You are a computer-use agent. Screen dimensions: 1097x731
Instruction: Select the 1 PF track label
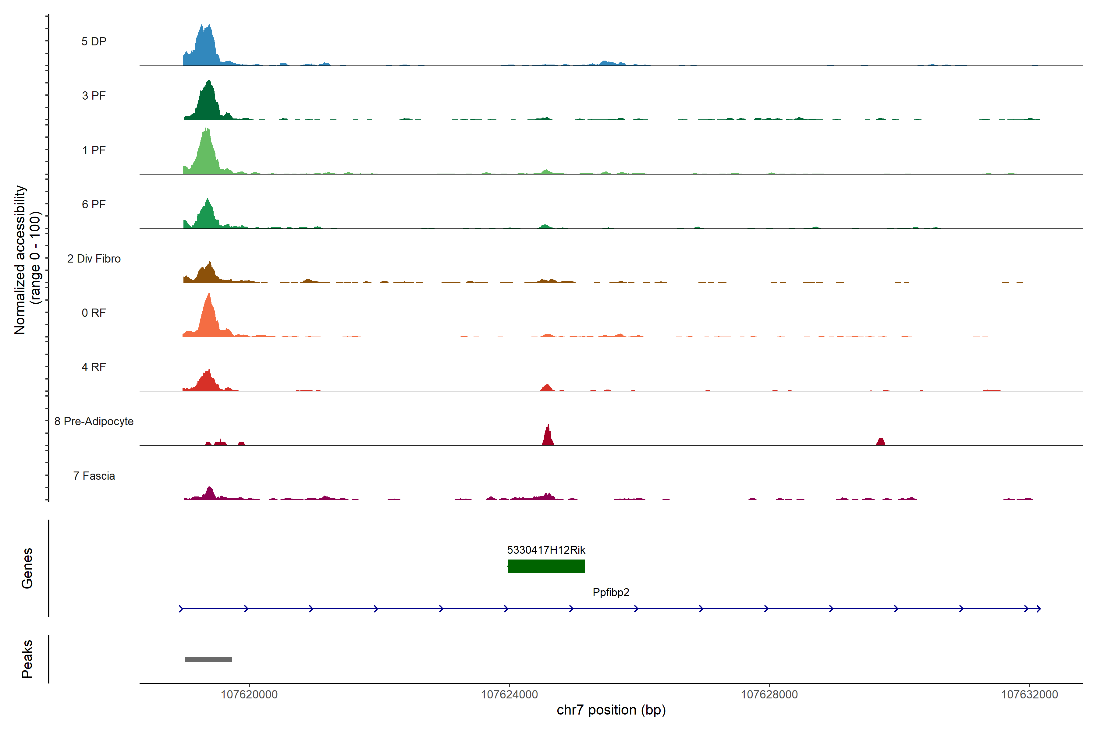pyautogui.click(x=94, y=150)
